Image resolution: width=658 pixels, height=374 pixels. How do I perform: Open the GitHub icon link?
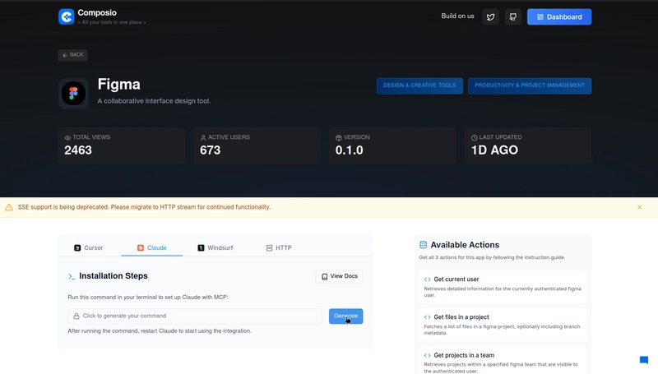click(512, 16)
